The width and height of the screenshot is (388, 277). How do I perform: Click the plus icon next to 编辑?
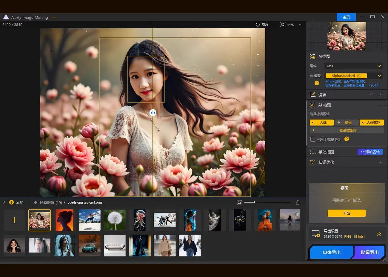click(x=381, y=95)
